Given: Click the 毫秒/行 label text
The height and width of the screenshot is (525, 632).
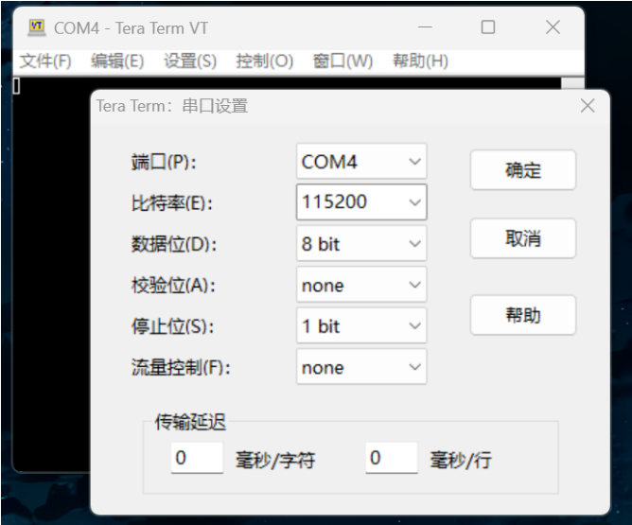Looking at the screenshot, I should pos(461,460).
